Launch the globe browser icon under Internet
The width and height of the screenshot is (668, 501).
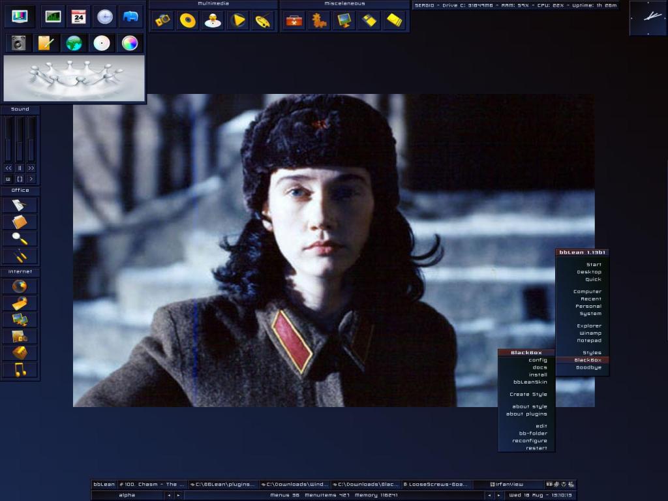coord(20,286)
